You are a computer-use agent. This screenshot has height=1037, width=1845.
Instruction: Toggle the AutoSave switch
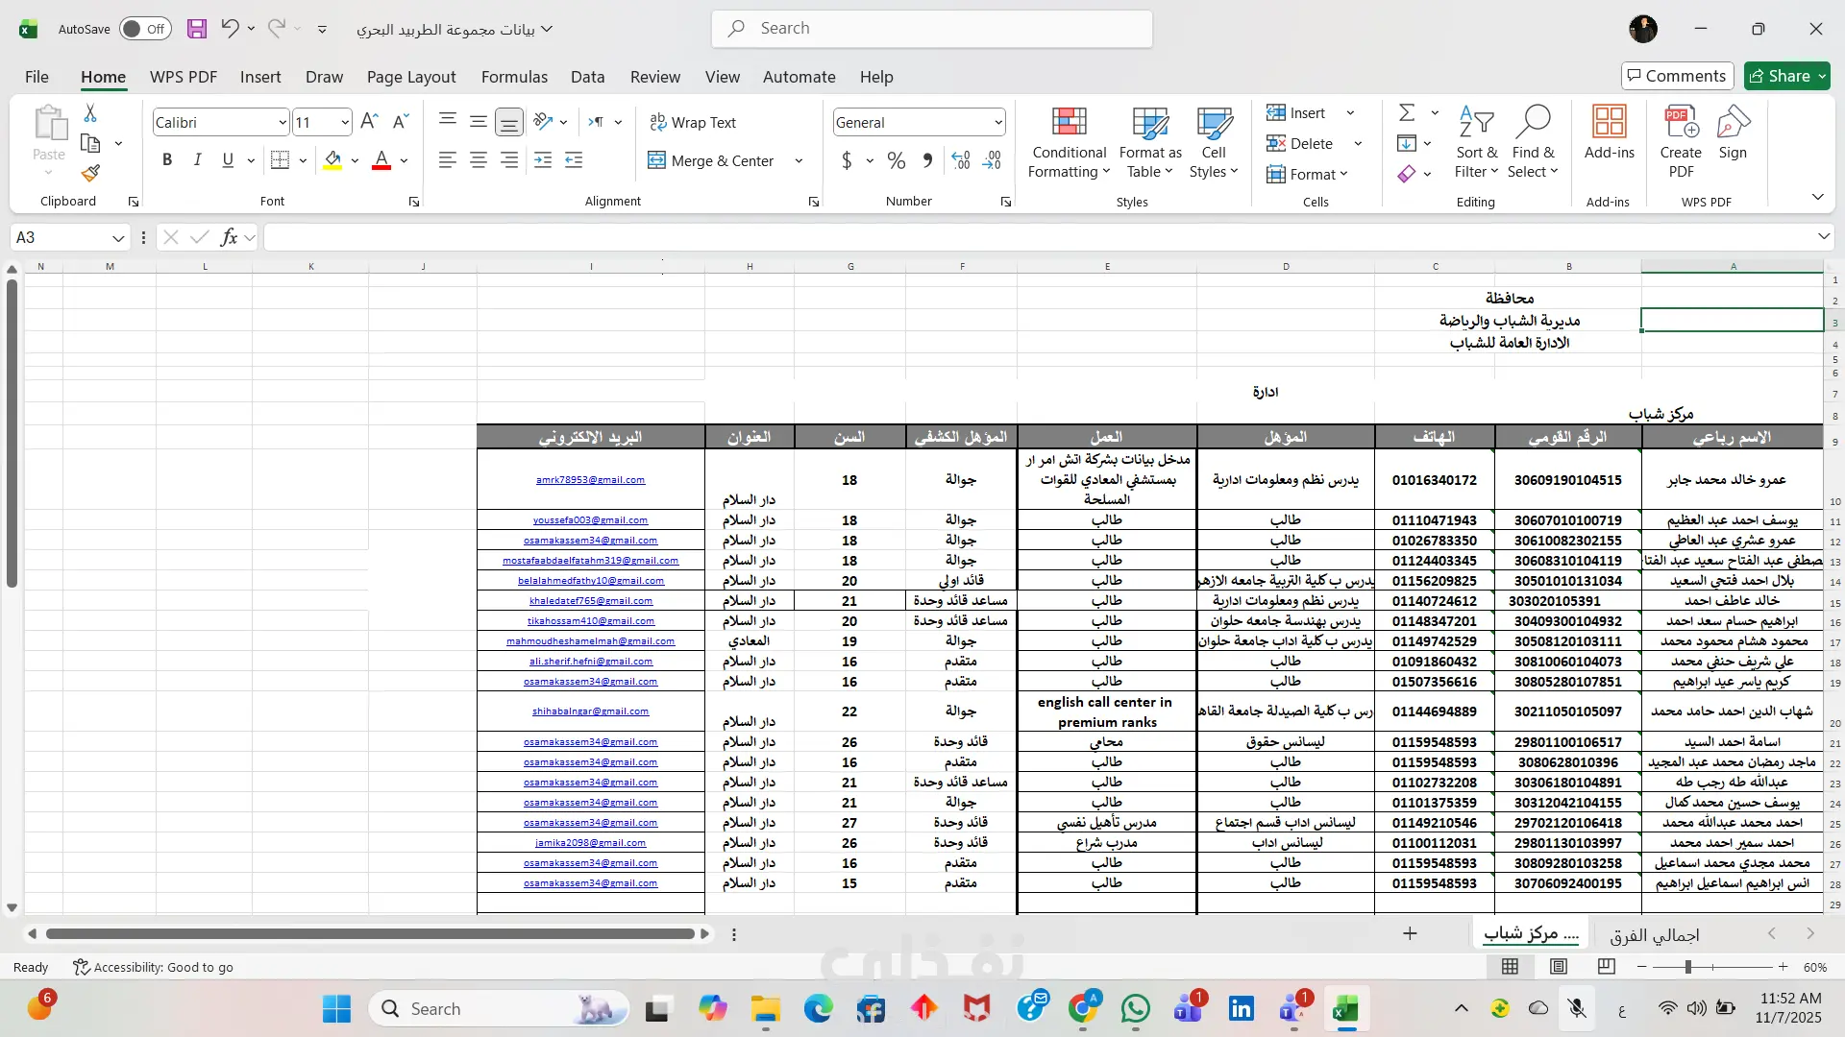point(145,29)
